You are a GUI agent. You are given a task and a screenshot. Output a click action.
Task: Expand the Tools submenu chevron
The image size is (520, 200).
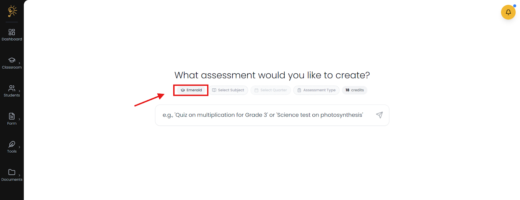(x=19, y=147)
